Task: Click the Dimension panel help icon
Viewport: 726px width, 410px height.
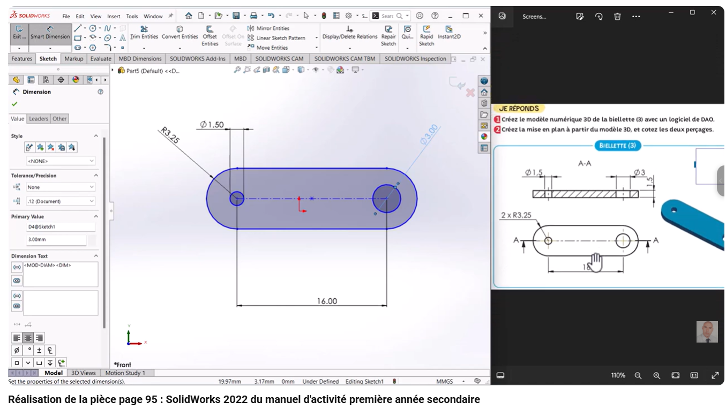Action: point(100,92)
